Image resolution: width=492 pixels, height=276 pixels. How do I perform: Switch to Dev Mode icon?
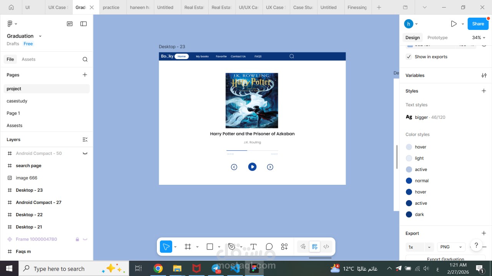[326, 246]
